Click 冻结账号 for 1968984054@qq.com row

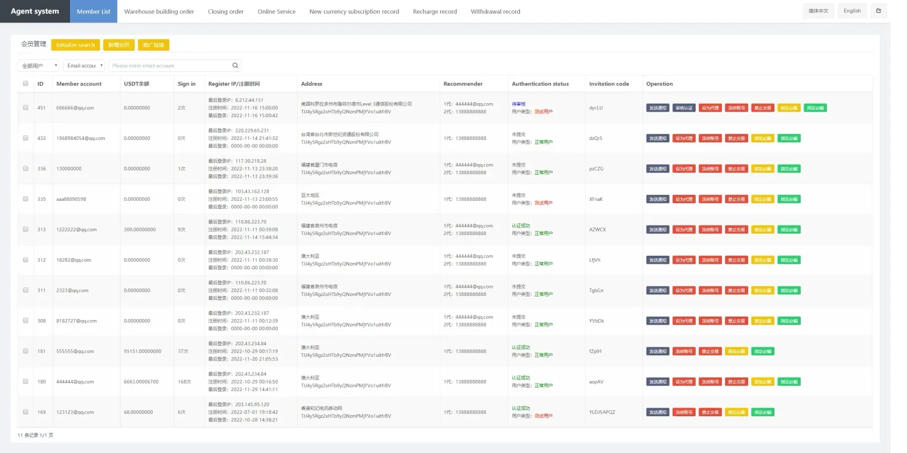coord(710,138)
